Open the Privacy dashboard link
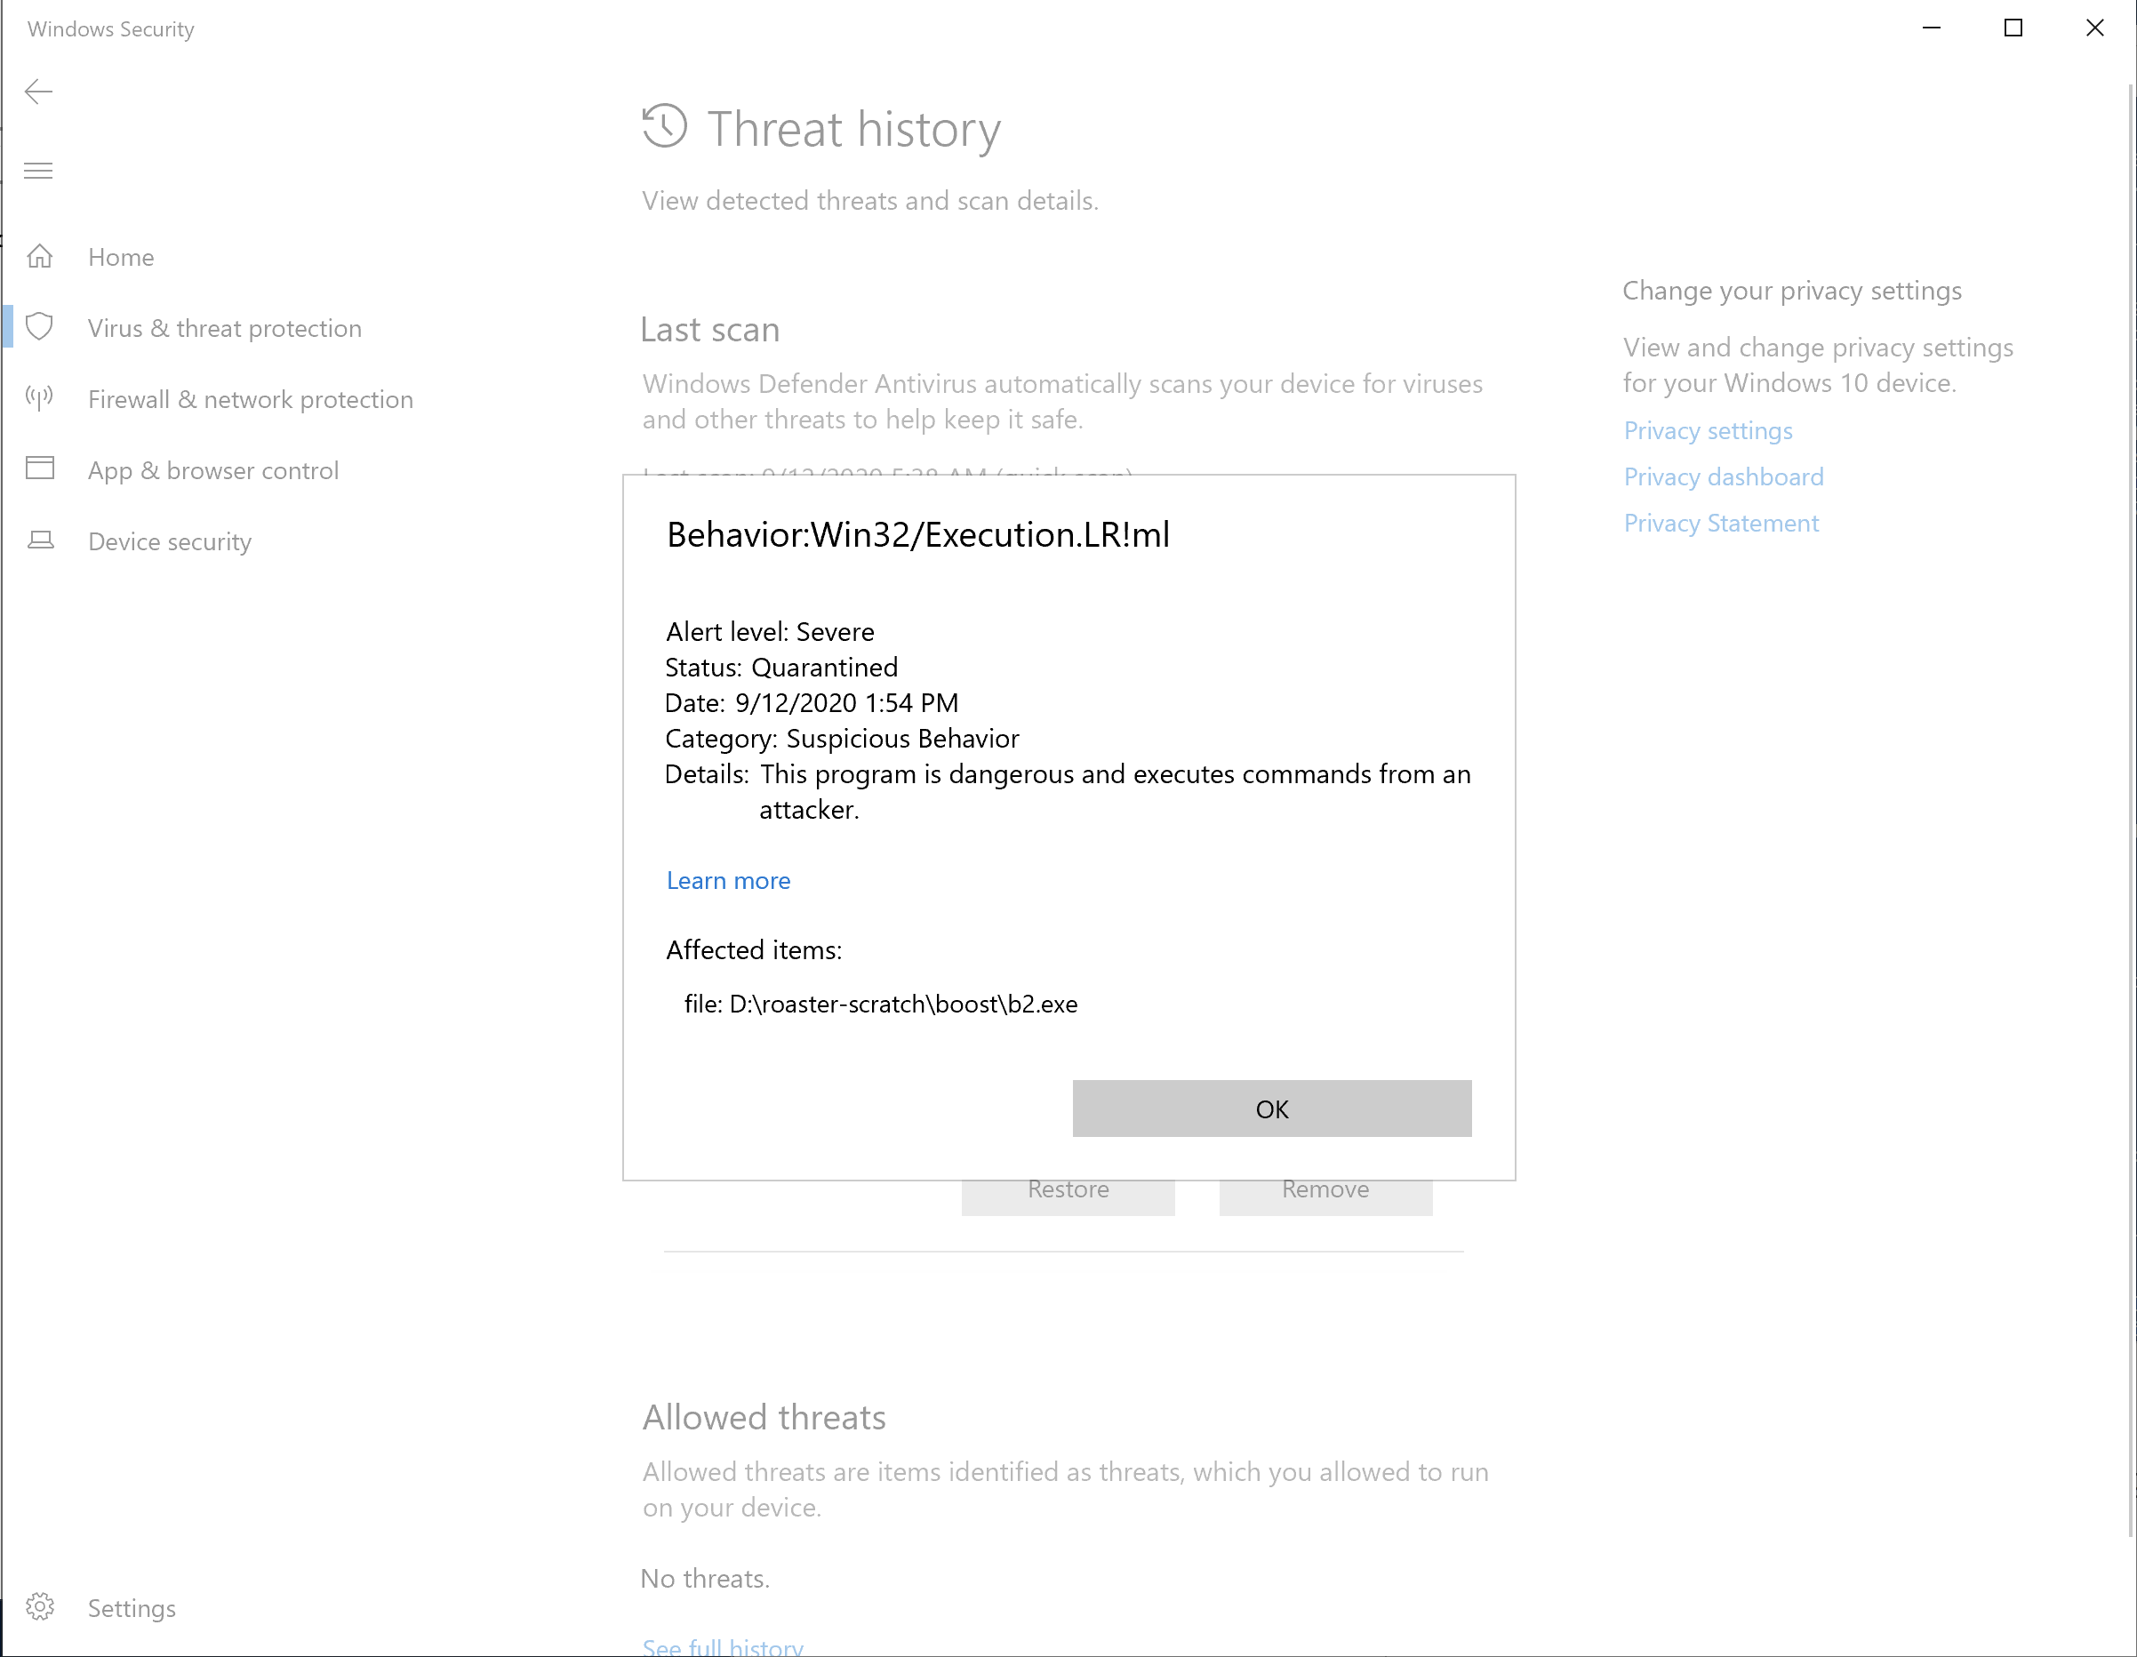 click(x=1724, y=477)
